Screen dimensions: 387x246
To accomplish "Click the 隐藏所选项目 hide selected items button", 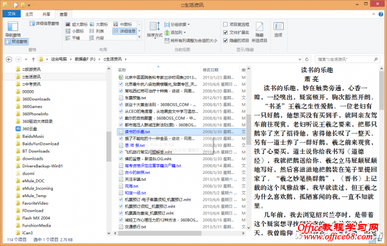I will pyautogui.click(x=259, y=32).
